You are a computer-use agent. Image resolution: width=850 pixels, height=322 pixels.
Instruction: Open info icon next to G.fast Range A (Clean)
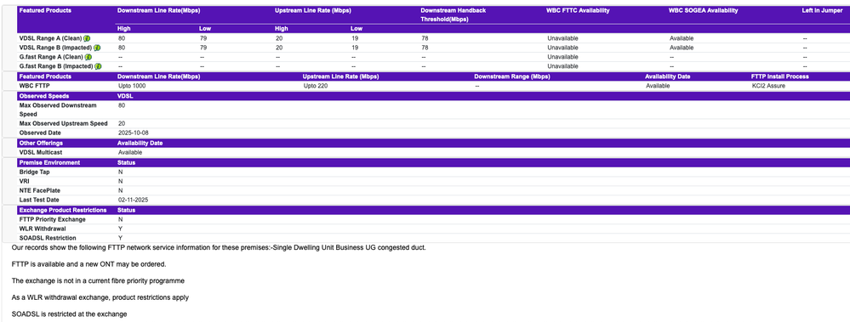88,57
